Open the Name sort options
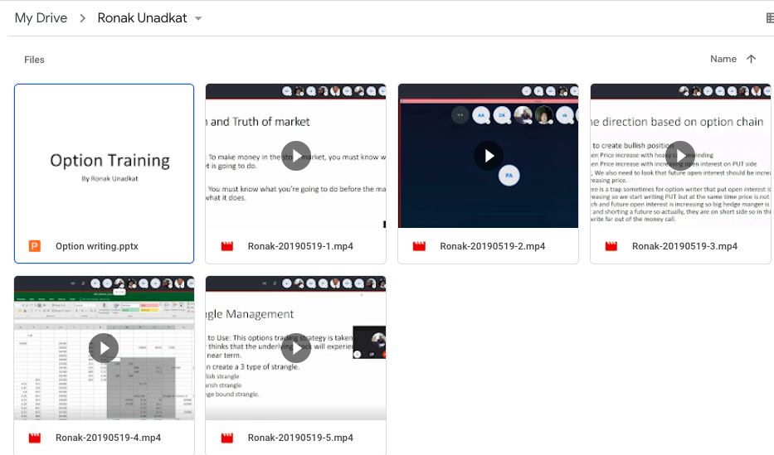 (x=723, y=59)
